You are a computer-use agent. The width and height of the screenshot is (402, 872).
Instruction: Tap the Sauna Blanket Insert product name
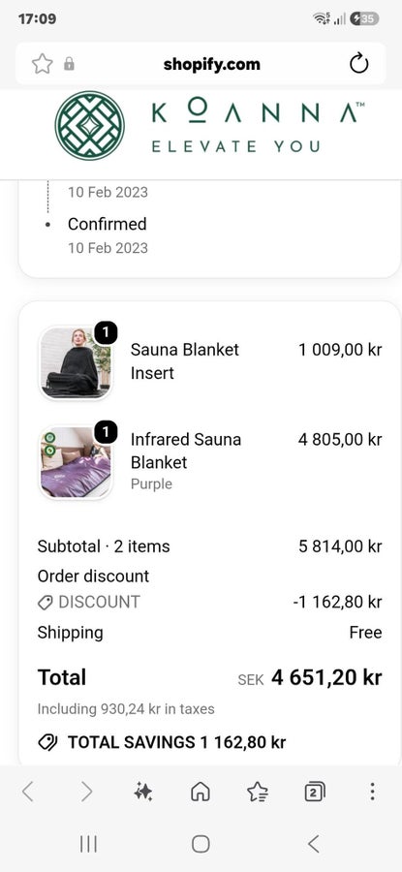click(185, 361)
